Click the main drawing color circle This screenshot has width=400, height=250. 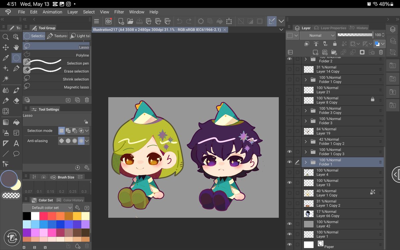9,179
